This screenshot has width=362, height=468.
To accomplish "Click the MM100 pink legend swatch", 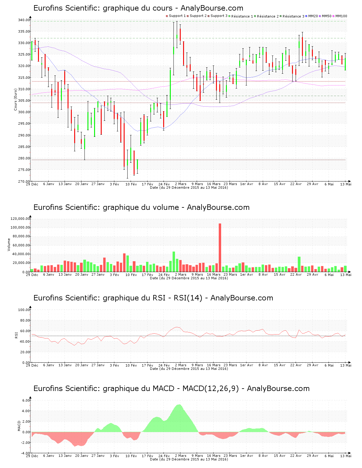I will pyautogui.click(x=334, y=16).
